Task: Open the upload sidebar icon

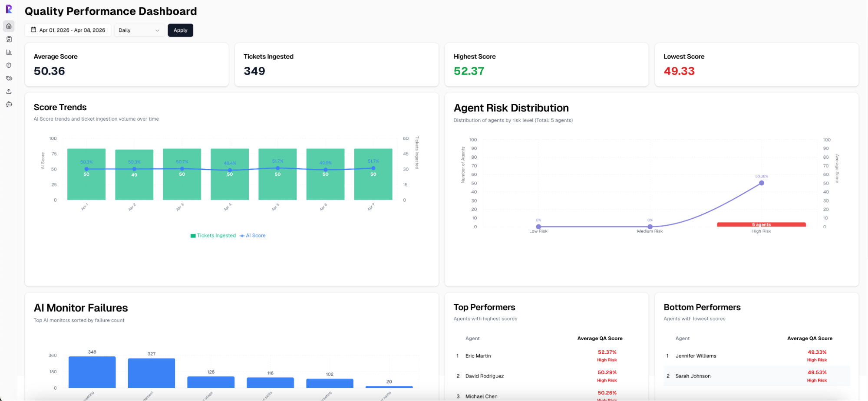Action: click(9, 92)
